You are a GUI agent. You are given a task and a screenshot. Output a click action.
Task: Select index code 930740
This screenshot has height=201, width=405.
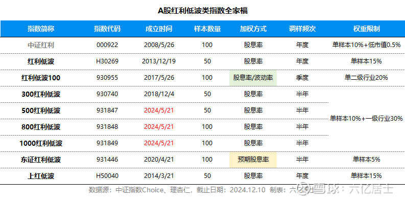[107, 94]
